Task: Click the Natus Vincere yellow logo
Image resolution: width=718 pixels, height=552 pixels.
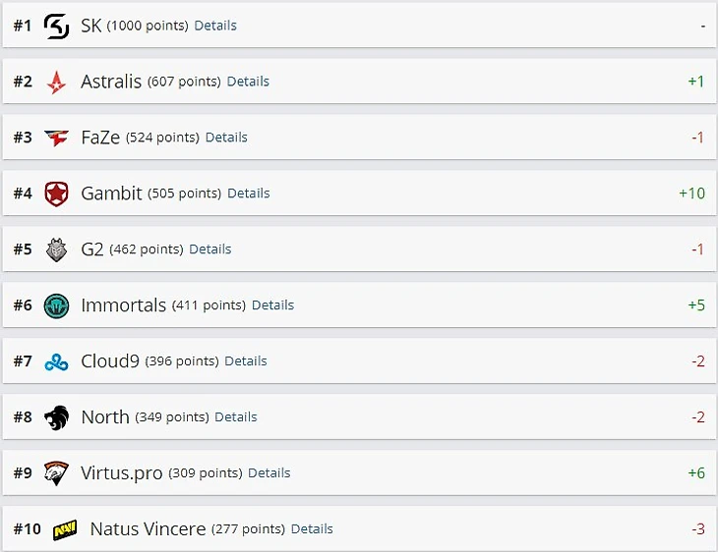Action: point(65,529)
